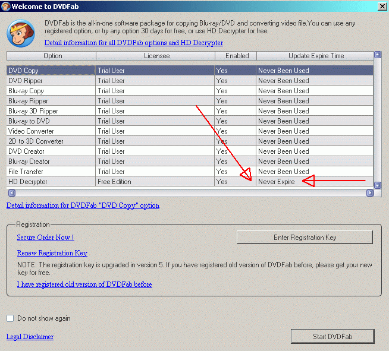This screenshot has width=389, height=351.
Task: Select the DVD Ripper row
Action: pos(190,81)
